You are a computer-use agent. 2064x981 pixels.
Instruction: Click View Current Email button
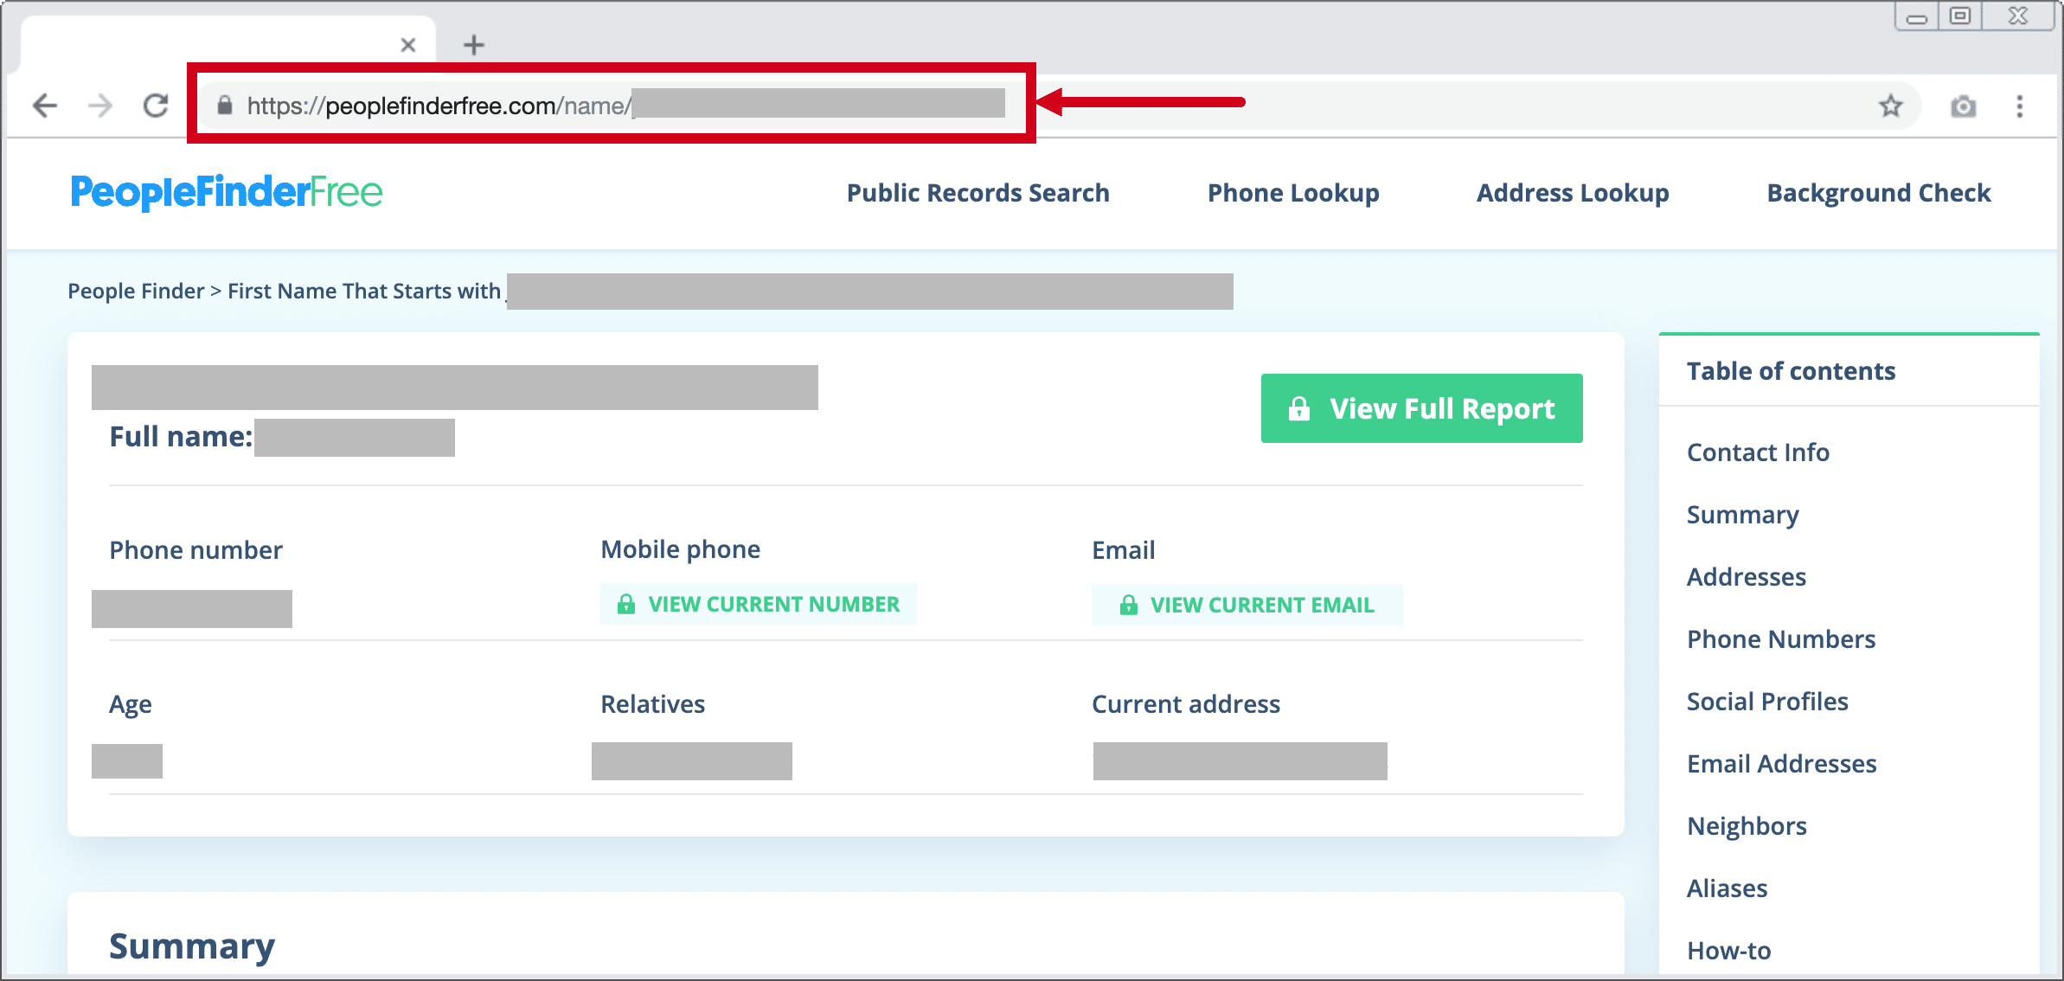1247,605
